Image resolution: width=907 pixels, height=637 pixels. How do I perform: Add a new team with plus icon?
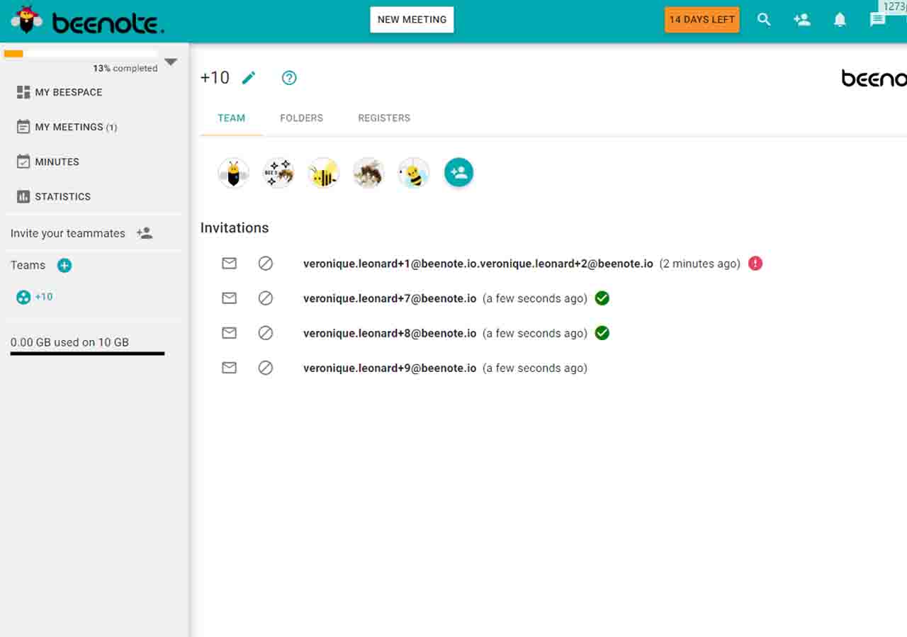point(64,265)
